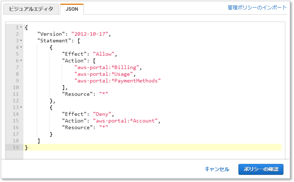The height and width of the screenshot is (182, 294).
Task: Fold the first statement block at line 4
Action: (21, 47)
